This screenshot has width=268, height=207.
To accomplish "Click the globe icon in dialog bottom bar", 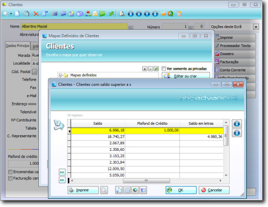I will [x=135, y=190].
